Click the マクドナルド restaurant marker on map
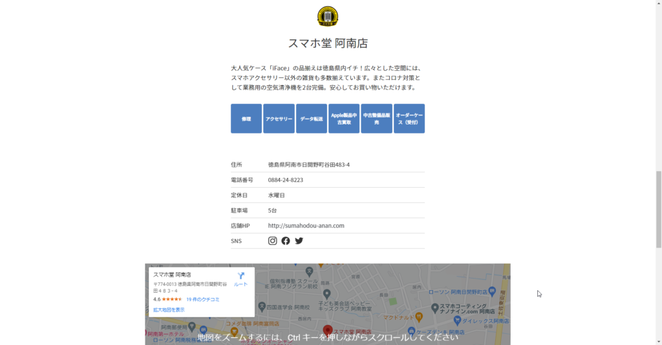 (x=419, y=317)
